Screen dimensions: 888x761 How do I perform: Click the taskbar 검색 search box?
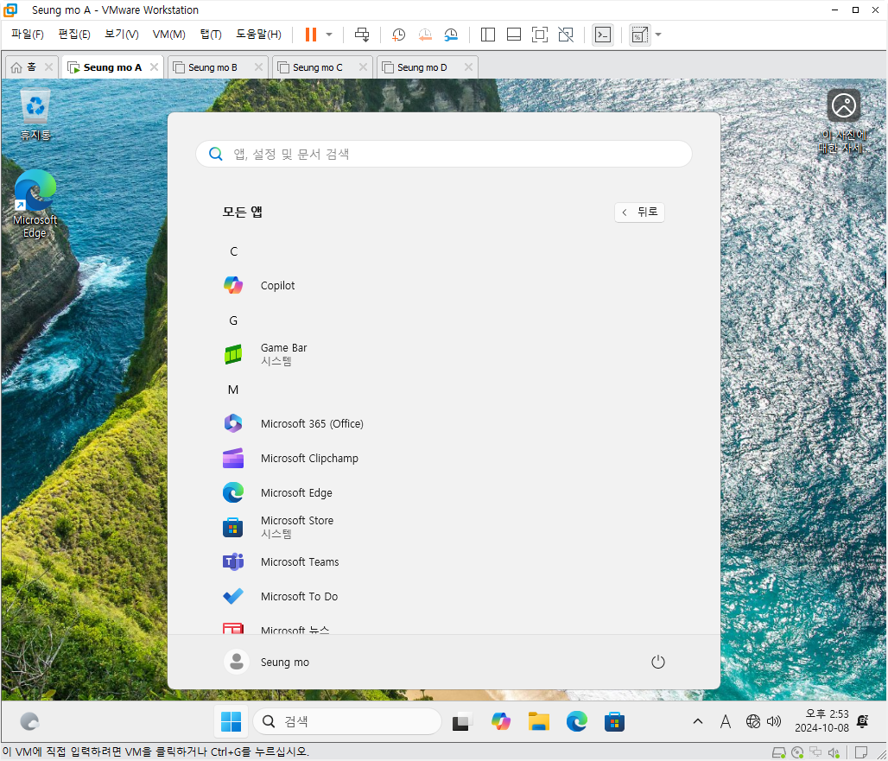coord(347,721)
